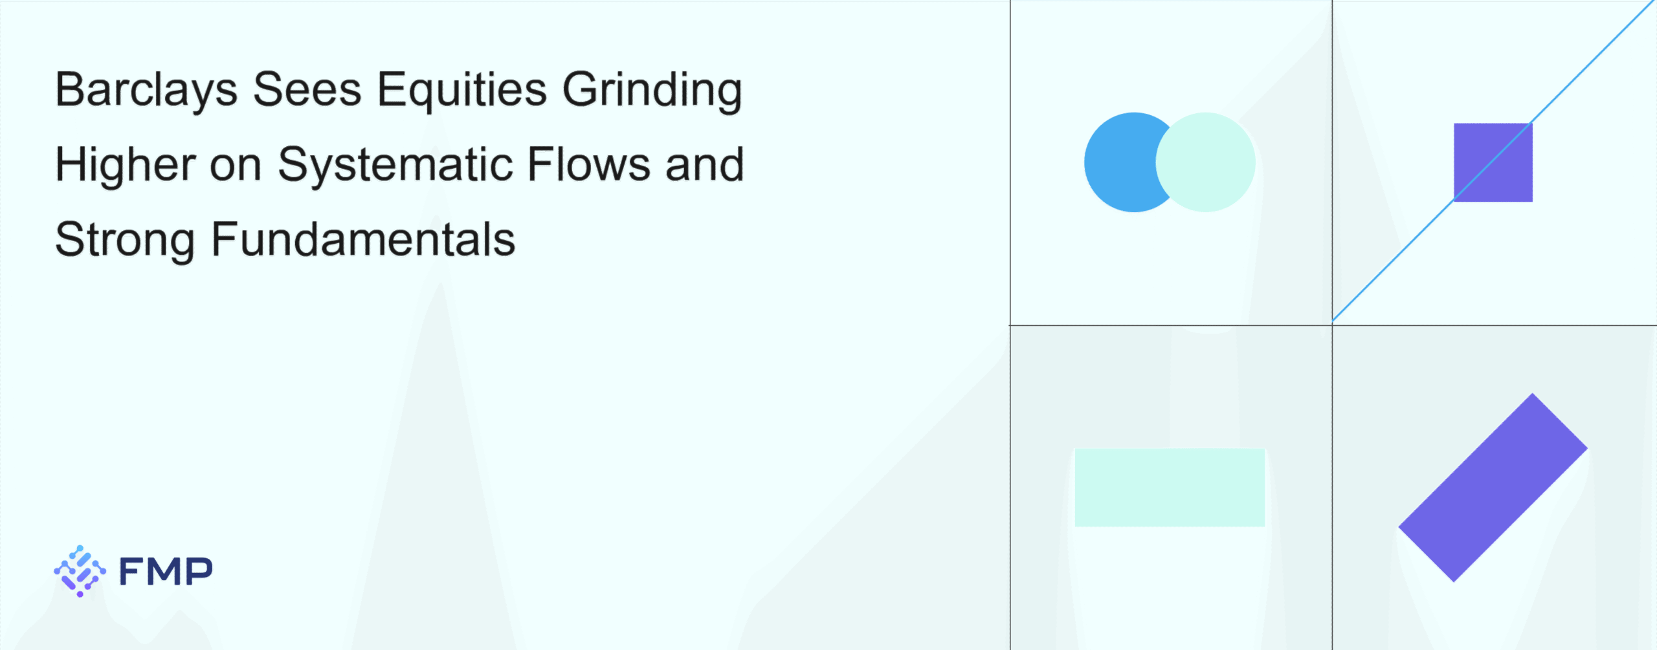
Task: Select the mint green circle shape
Action: coord(1205,162)
